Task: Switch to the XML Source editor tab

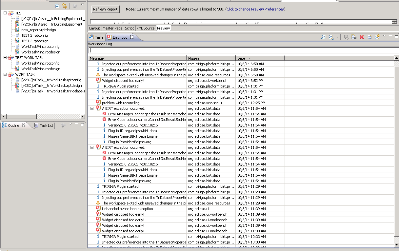Action: (145, 28)
